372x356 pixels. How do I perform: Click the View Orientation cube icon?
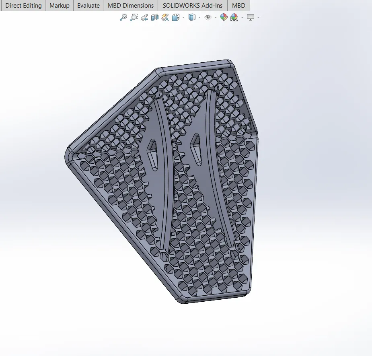pyautogui.click(x=176, y=17)
